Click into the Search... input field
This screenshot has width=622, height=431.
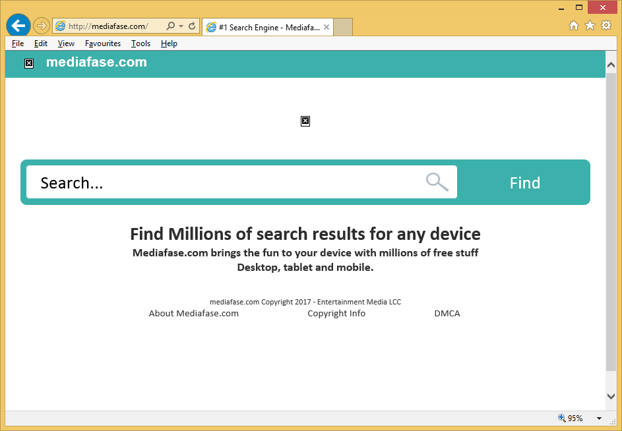point(224,183)
